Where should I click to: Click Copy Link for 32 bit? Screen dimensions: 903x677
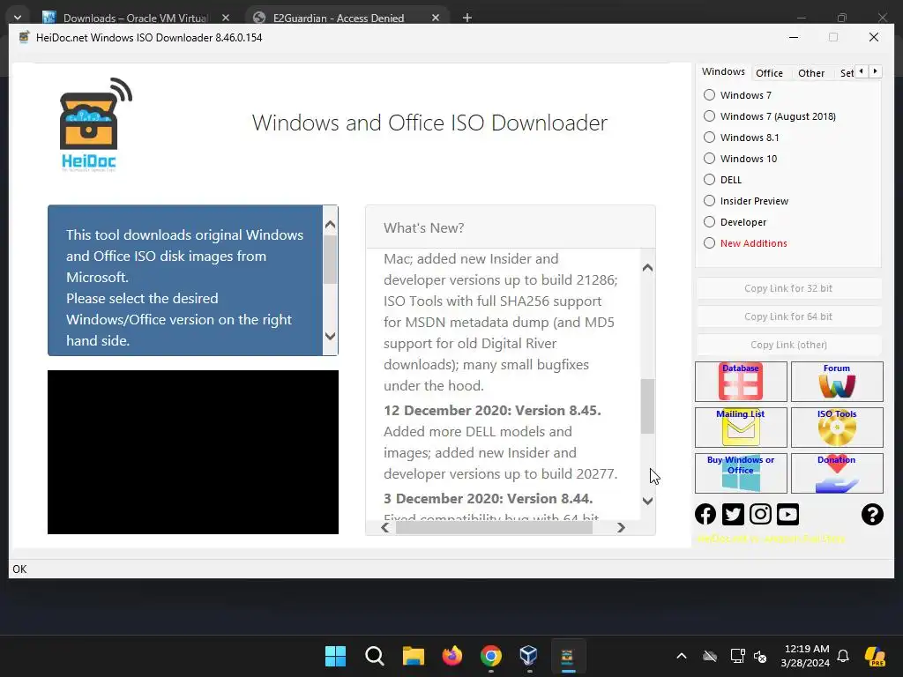click(x=788, y=288)
